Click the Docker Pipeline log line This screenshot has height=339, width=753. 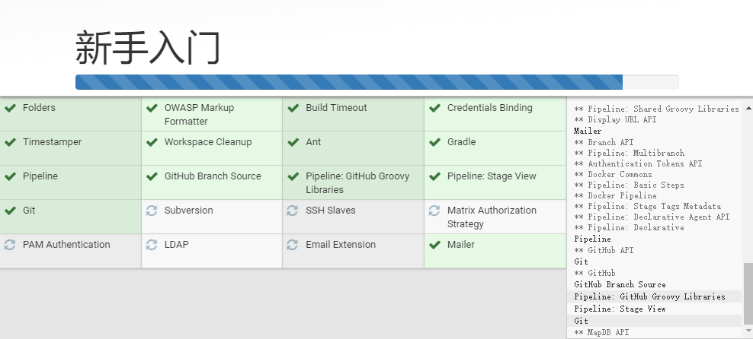pyautogui.click(x=615, y=195)
